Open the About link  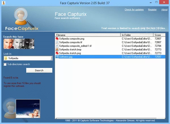[x=164, y=10]
